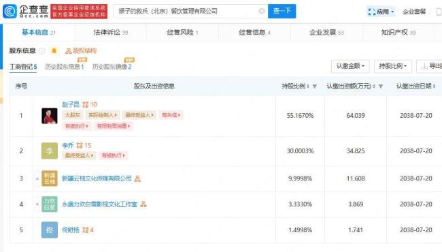Click related companies icon 15 beside 李乔
This screenshot has width=442, height=252.
pyautogui.click(x=84, y=146)
